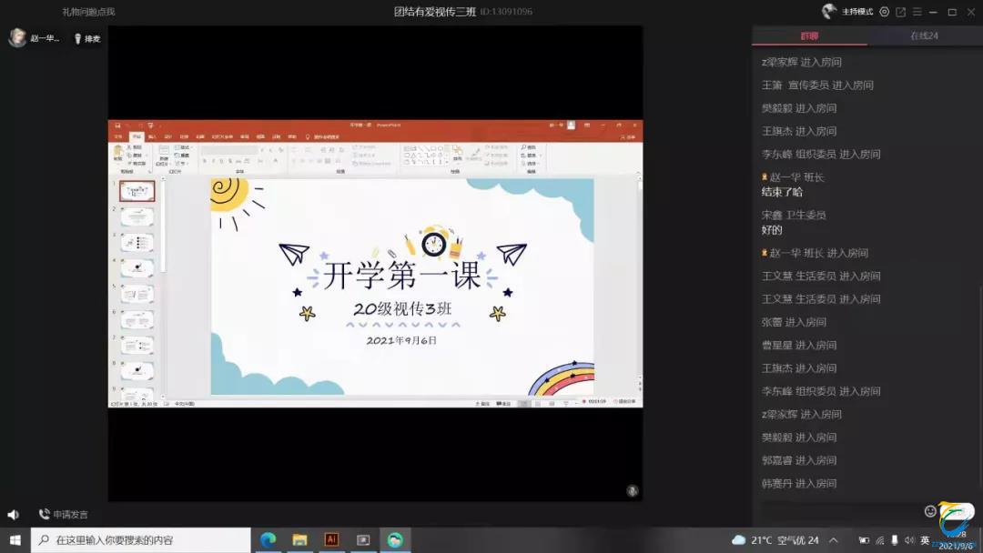
Task: Click the 排麦 microphone queue button
Action: click(x=87, y=38)
